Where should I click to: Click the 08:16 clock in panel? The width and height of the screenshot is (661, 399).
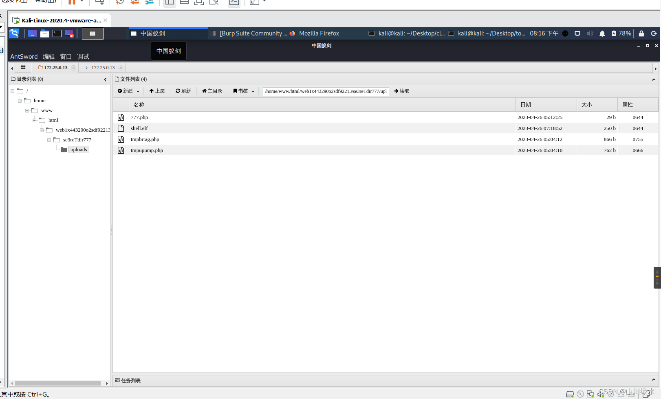tap(544, 33)
